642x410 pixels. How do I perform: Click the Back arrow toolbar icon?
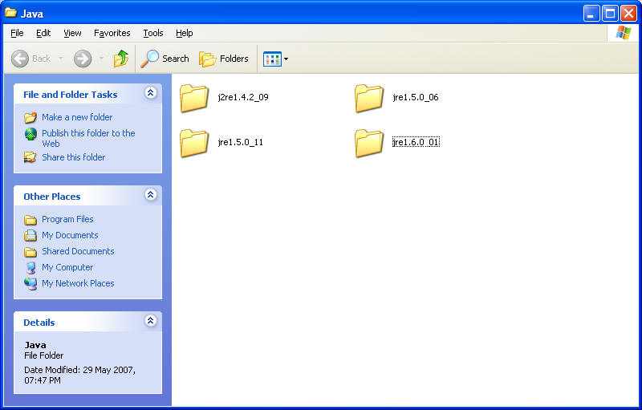(x=19, y=59)
